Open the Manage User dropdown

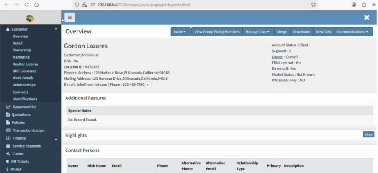coord(257,32)
